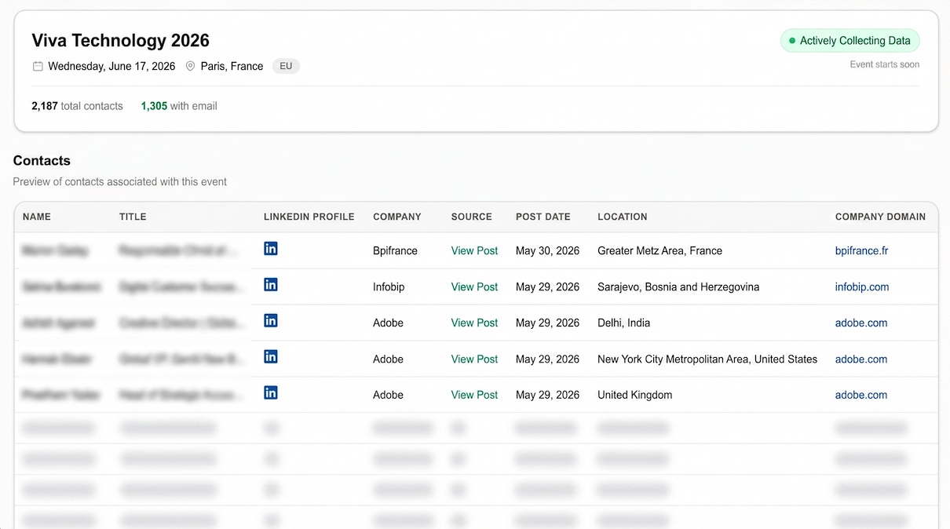Open adobe.com link in United Kingdom row

(x=861, y=396)
